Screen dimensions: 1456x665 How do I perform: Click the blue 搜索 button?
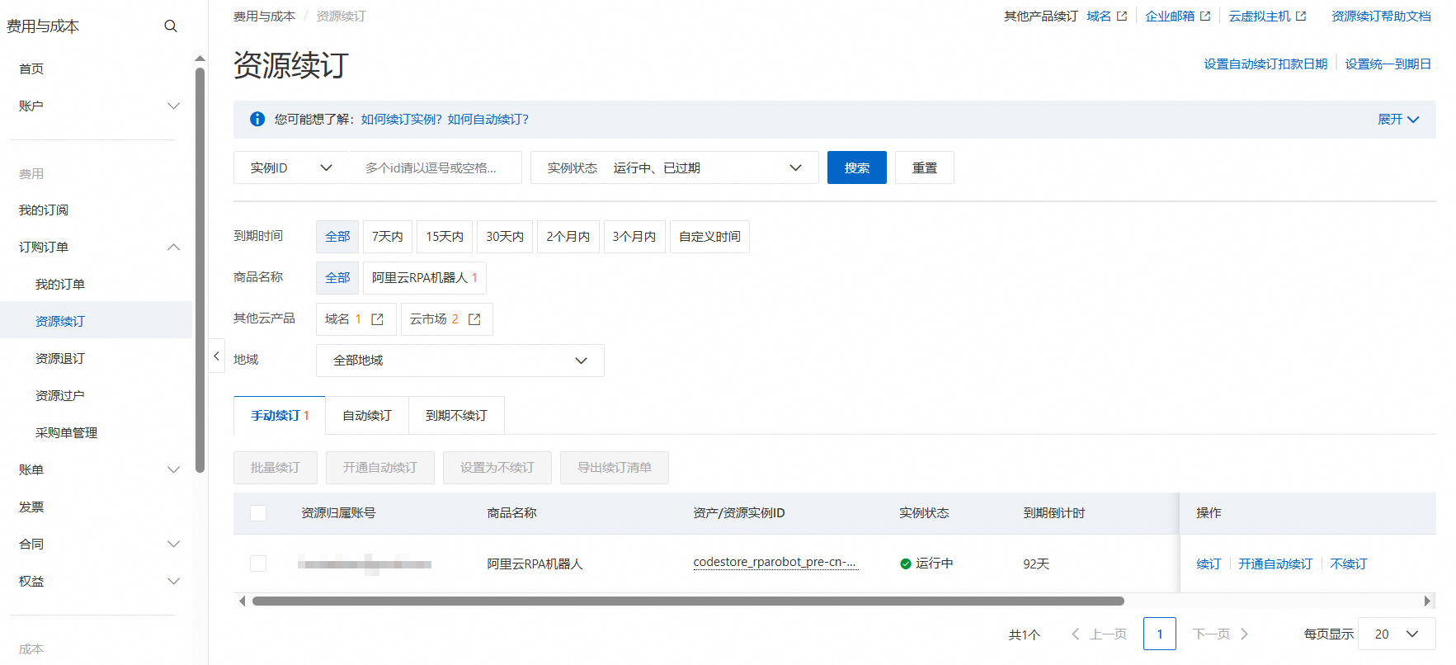tap(857, 167)
